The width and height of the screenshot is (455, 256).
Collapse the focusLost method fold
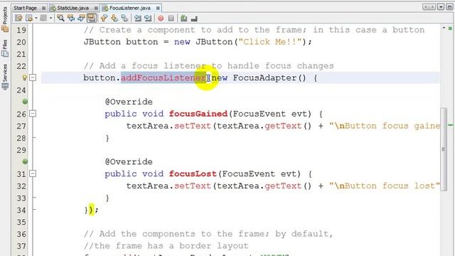(33, 174)
